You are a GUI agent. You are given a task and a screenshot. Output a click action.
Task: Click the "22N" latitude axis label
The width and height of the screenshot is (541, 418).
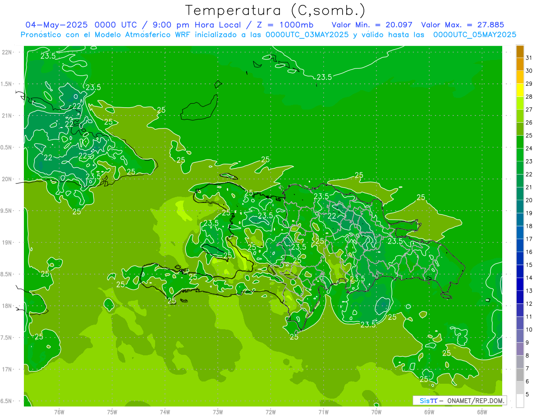tap(7, 52)
